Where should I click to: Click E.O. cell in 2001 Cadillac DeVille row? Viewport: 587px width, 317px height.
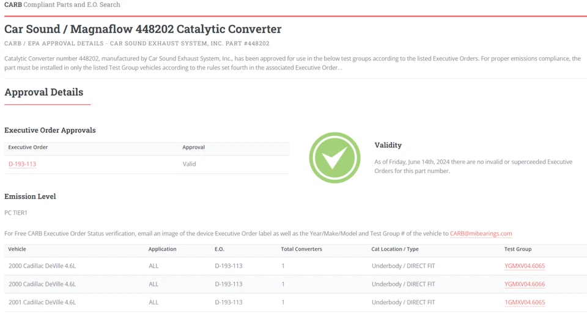[x=228, y=302]
